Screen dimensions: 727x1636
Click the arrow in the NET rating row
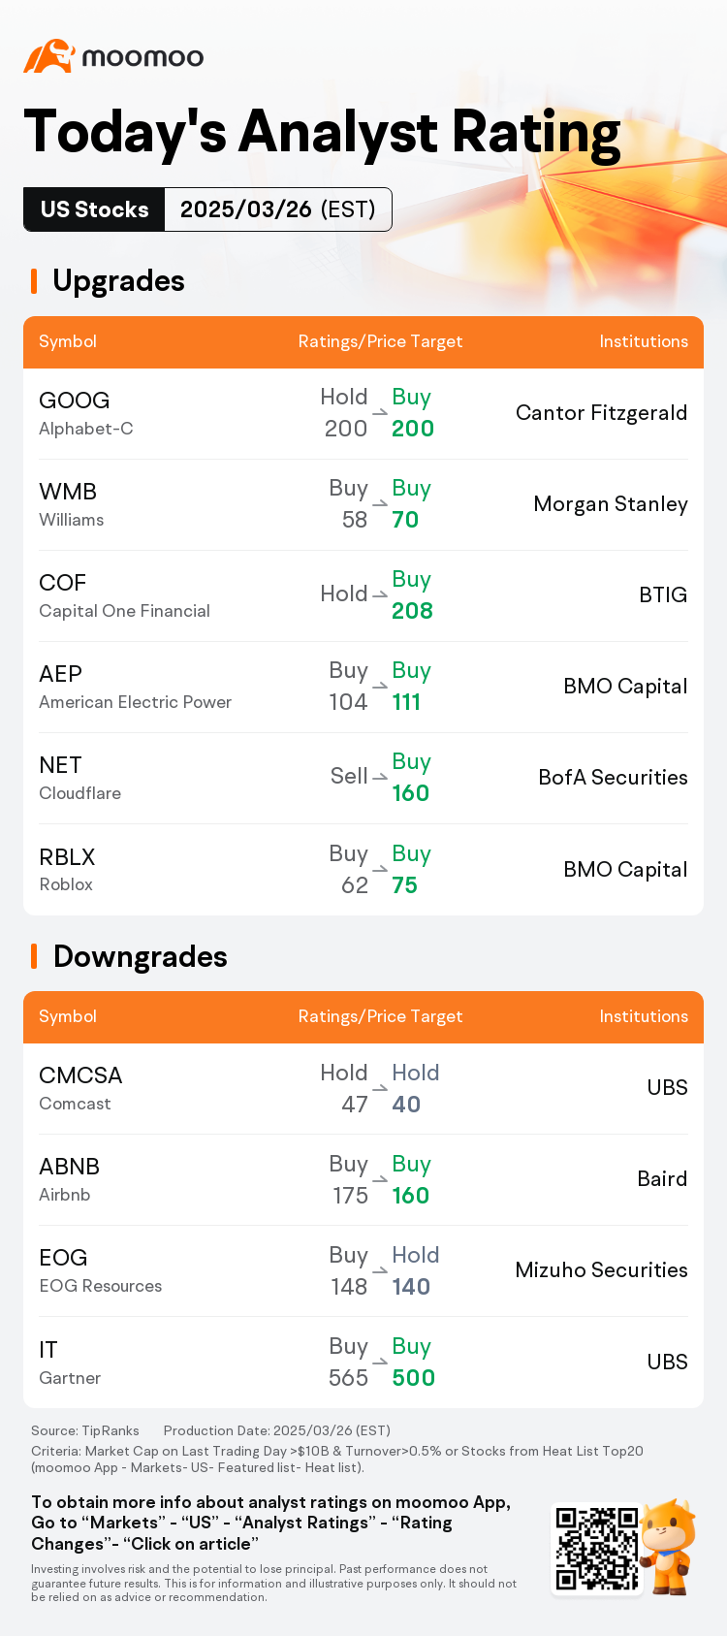(380, 778)
